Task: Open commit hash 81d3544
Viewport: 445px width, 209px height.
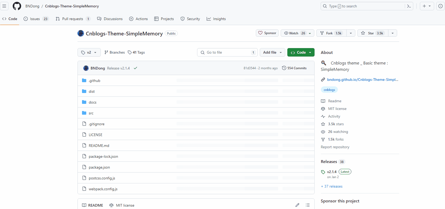Action: coord(250,68)
